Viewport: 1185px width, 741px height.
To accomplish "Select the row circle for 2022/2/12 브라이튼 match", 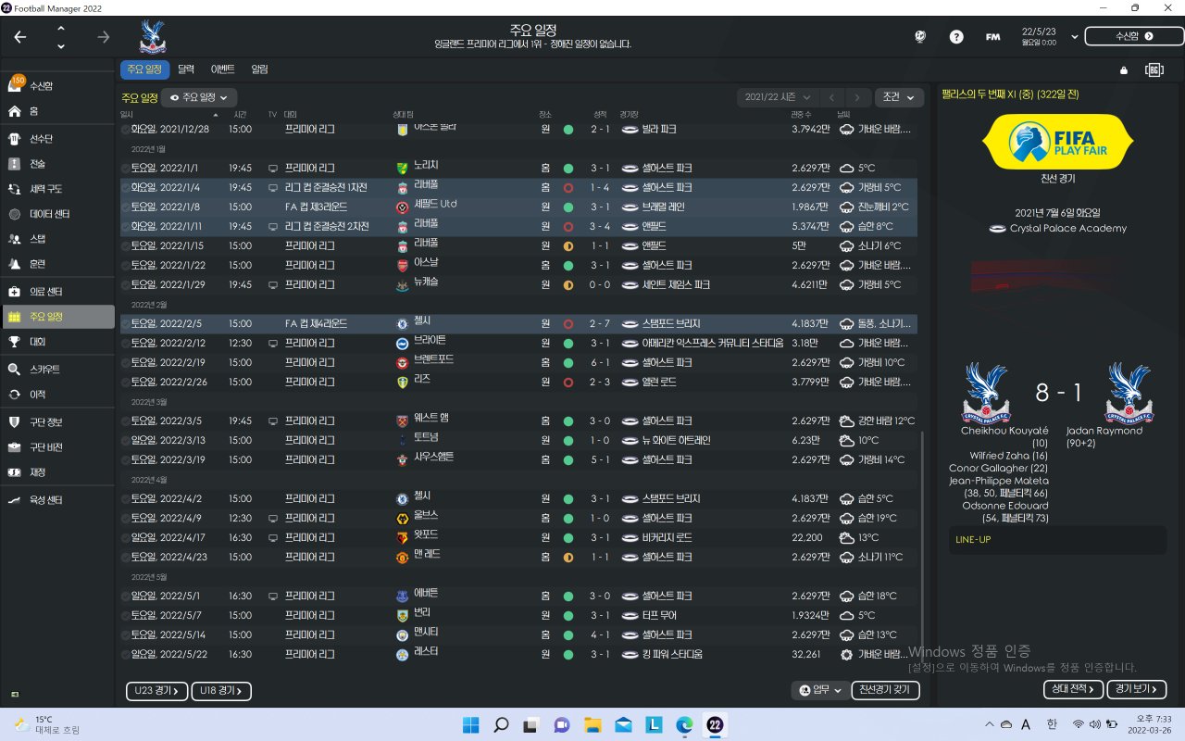I will pyautogui.click(x=125, y=344).
